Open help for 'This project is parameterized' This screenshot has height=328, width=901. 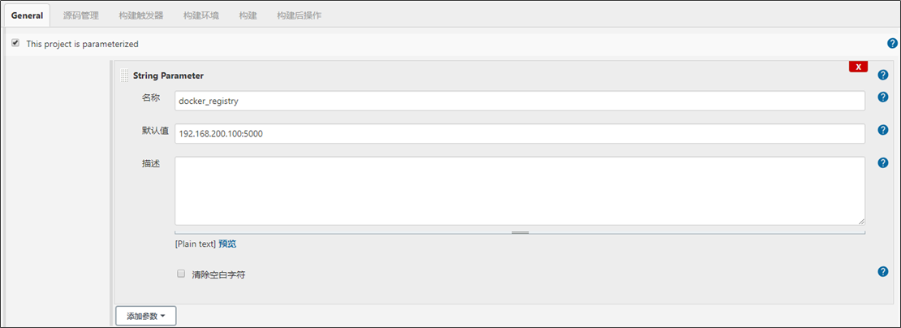892,43
